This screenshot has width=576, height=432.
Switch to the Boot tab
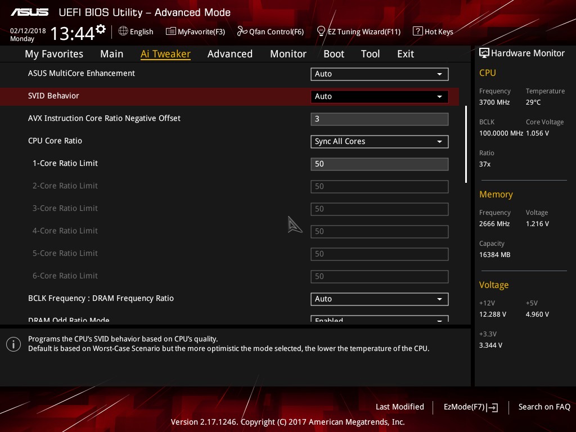coord(334,54)
